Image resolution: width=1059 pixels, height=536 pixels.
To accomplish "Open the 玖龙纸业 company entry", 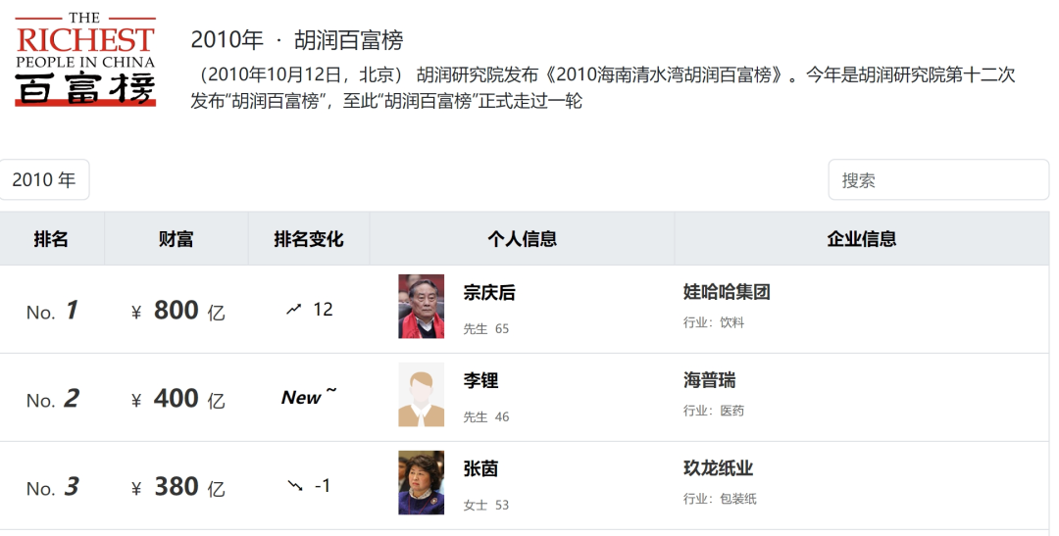I will coord(718,468).
